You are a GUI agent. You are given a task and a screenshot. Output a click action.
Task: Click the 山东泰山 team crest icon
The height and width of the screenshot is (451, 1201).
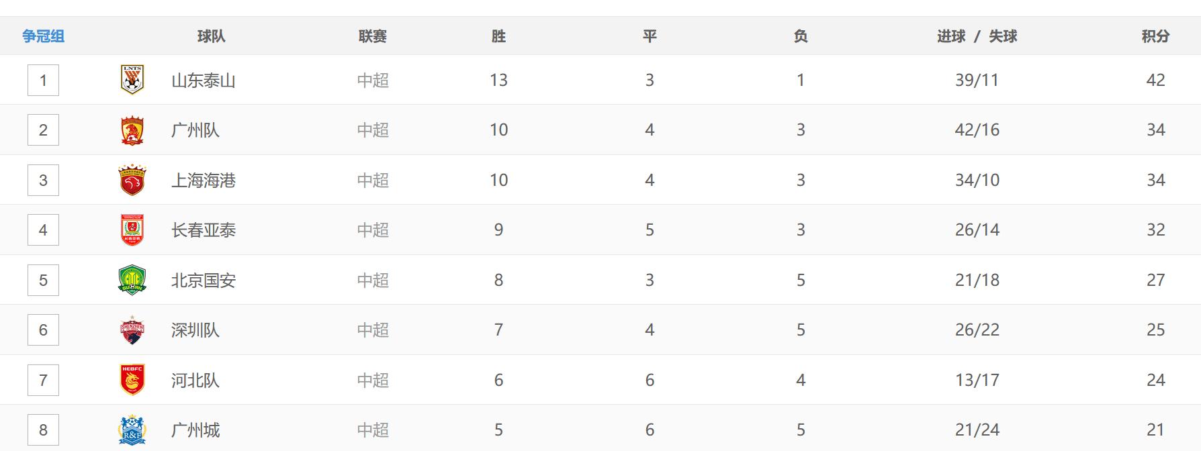tap(132, 80)
